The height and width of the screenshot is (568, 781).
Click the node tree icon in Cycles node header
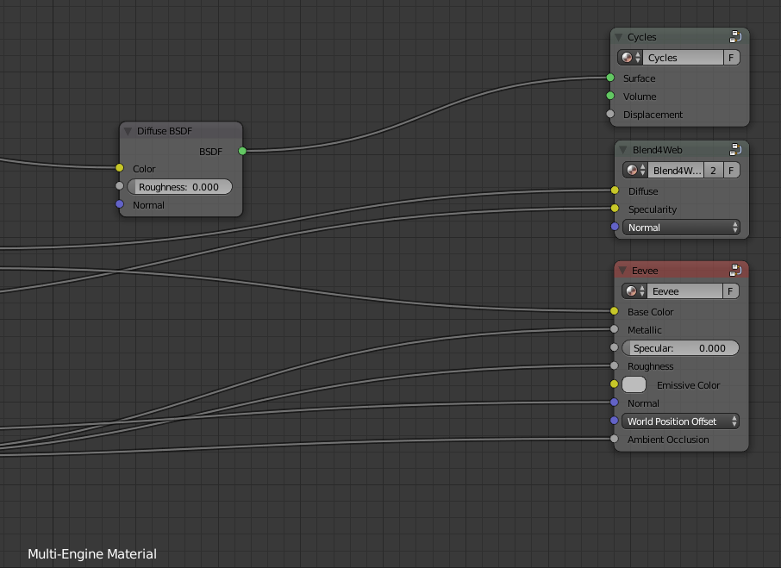735,36
